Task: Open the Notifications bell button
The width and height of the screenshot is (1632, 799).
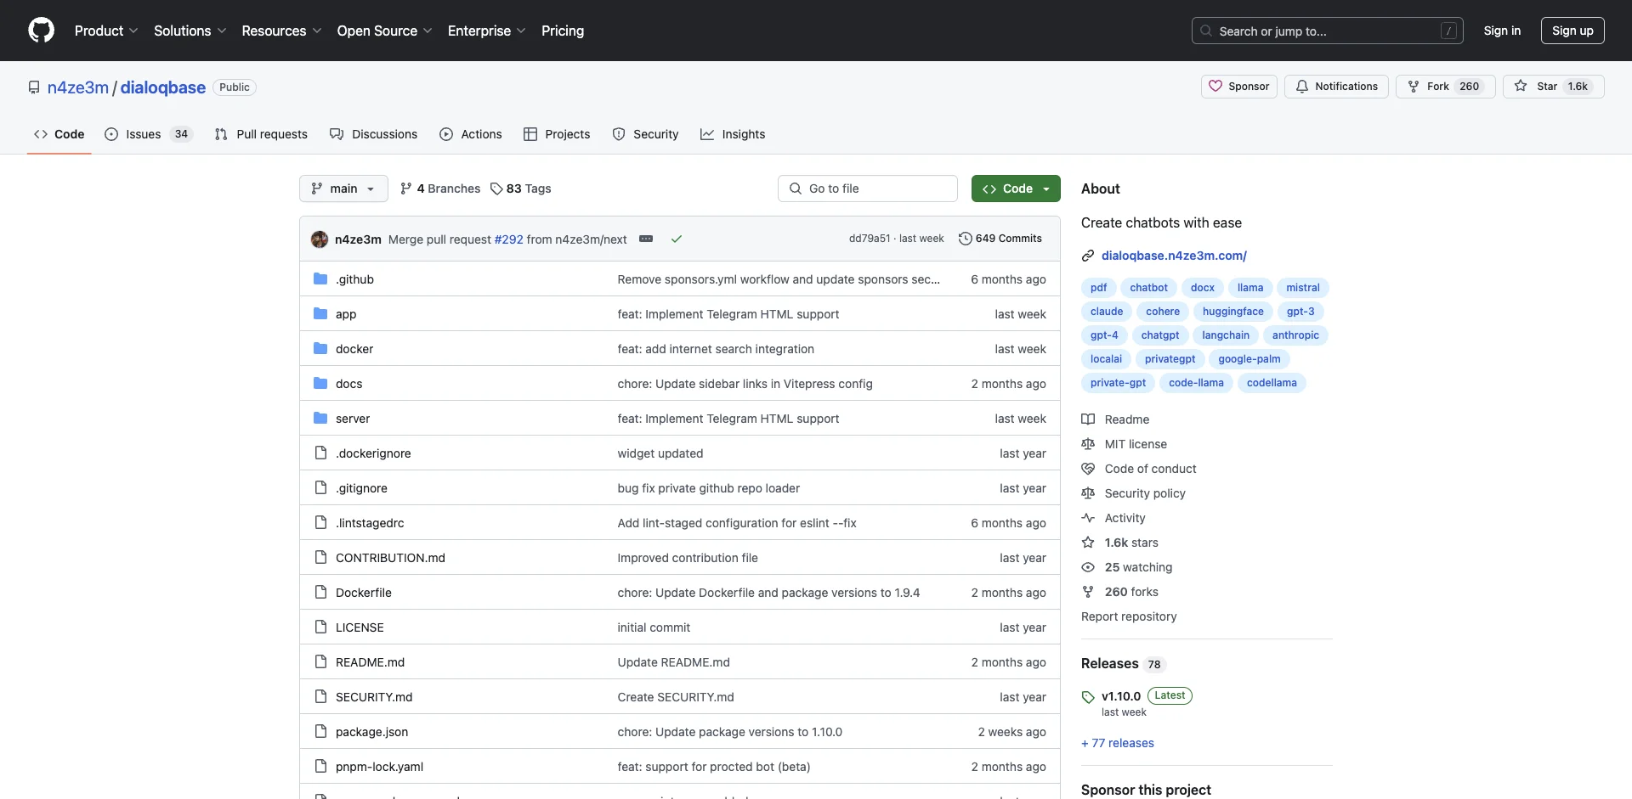Action: (1336, 87)
